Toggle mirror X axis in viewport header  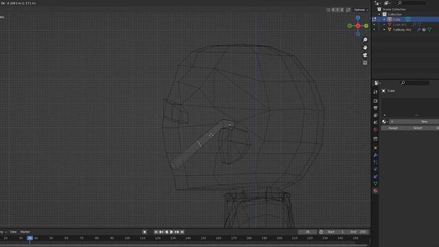tap(333, 10)
